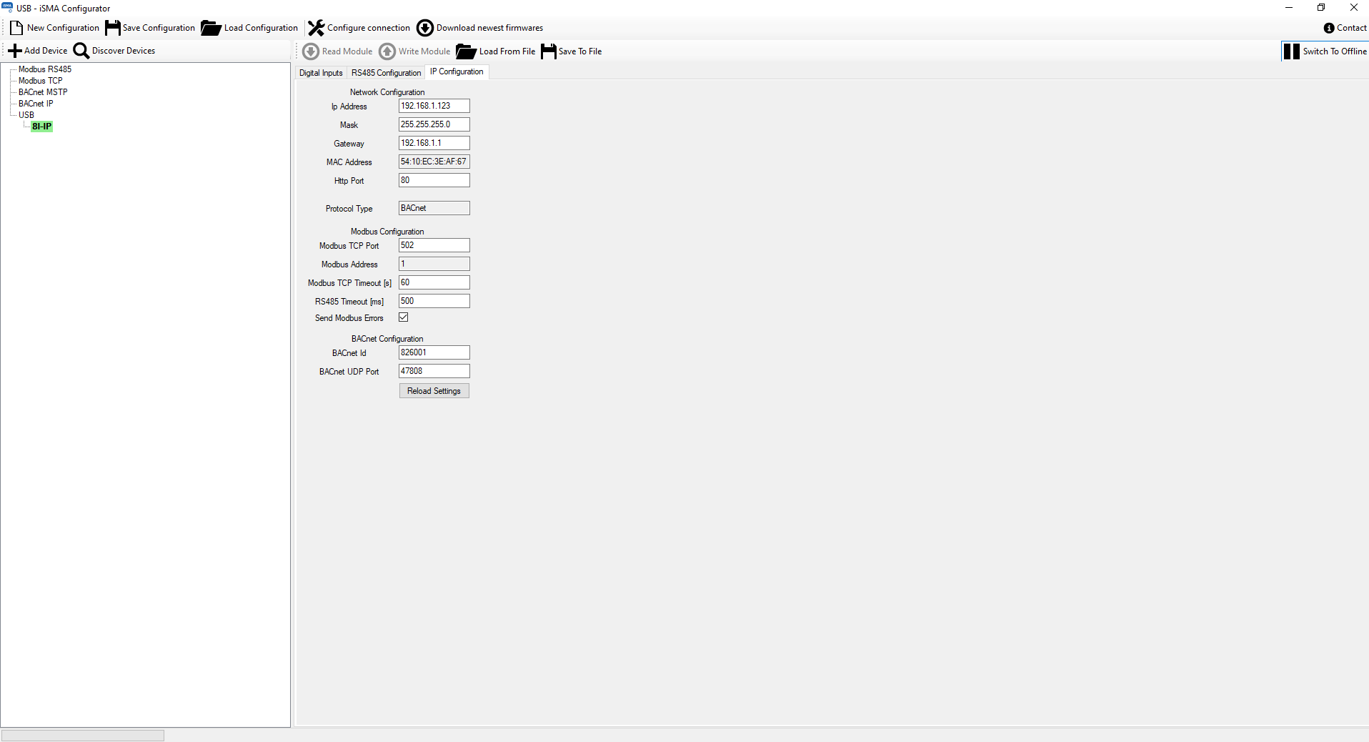Select the Configure connection wrench icon
The image size is (1369, 742).
[x=315, y=27]
